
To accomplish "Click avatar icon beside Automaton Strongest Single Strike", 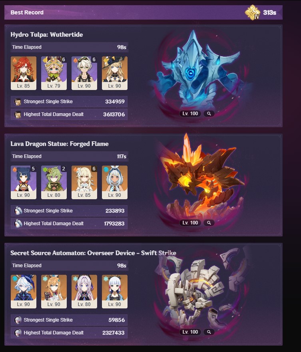I will coord(18,320).
